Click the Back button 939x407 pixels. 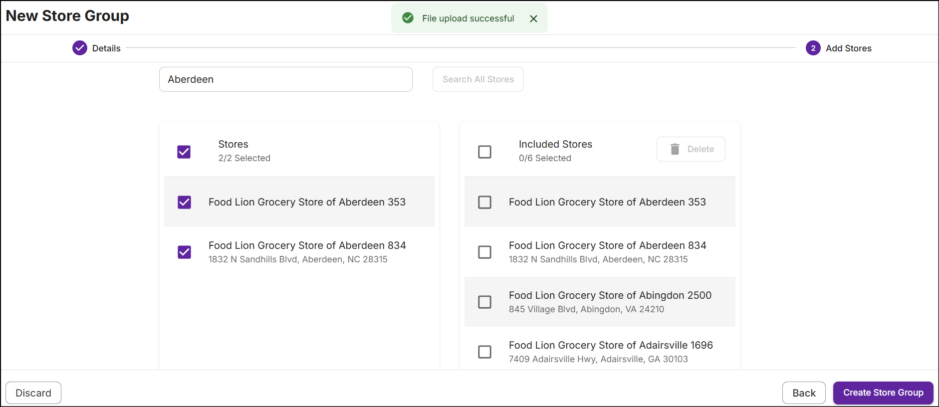804,393
